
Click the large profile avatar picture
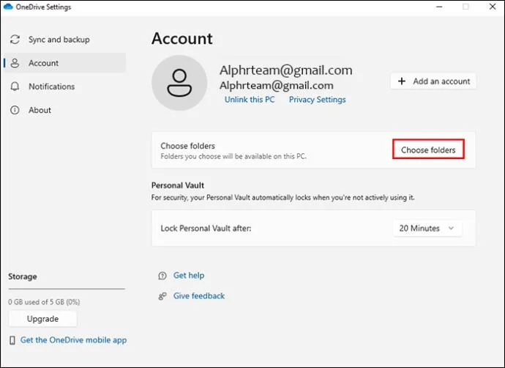point(179,83)
